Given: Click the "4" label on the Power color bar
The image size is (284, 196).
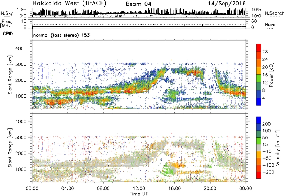Looking at the screenshot, I should point(264,98).
